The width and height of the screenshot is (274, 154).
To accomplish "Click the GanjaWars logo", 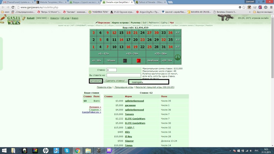I will pyautogui.click(x=14, y=20).
